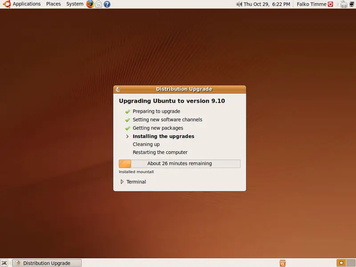This screenshot has height=267, width=356.
Task: Click the checkmark beside Preparing to upgrade
Action: tap(128, 112)
